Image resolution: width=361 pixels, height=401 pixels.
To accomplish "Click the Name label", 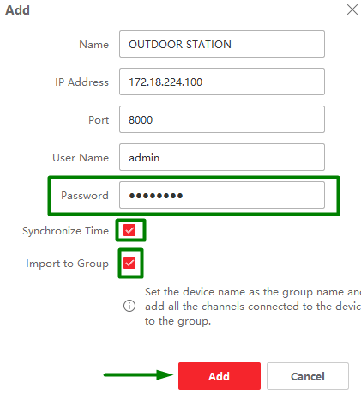I will pos(93,45).
